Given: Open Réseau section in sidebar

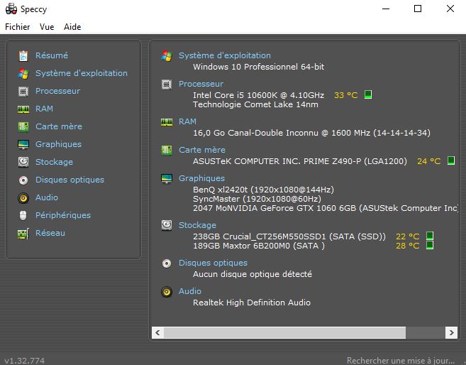Looking at the screenshot, I should click(x=50, y=233).
